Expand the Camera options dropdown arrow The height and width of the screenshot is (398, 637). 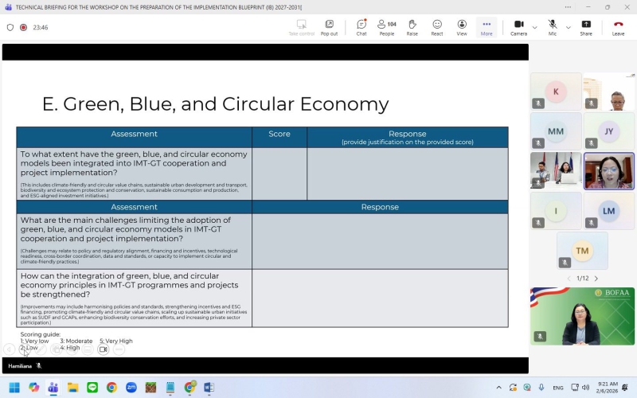[534, 26]
